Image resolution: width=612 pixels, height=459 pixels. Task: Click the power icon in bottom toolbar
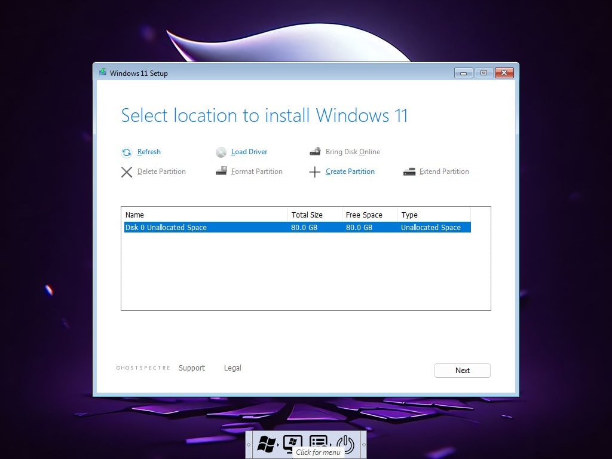pos(345,444)
